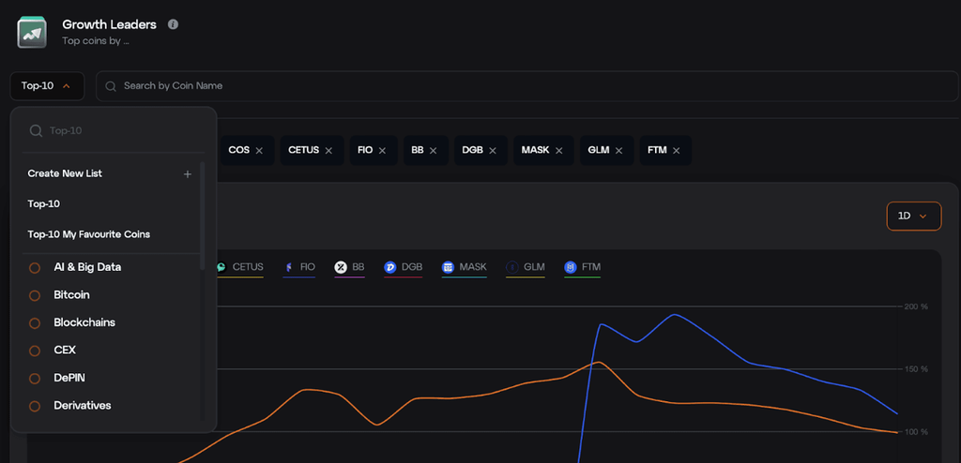Select the DePIN radio option
The width and height of the screenshot is (961, 463).
[35, 378]
